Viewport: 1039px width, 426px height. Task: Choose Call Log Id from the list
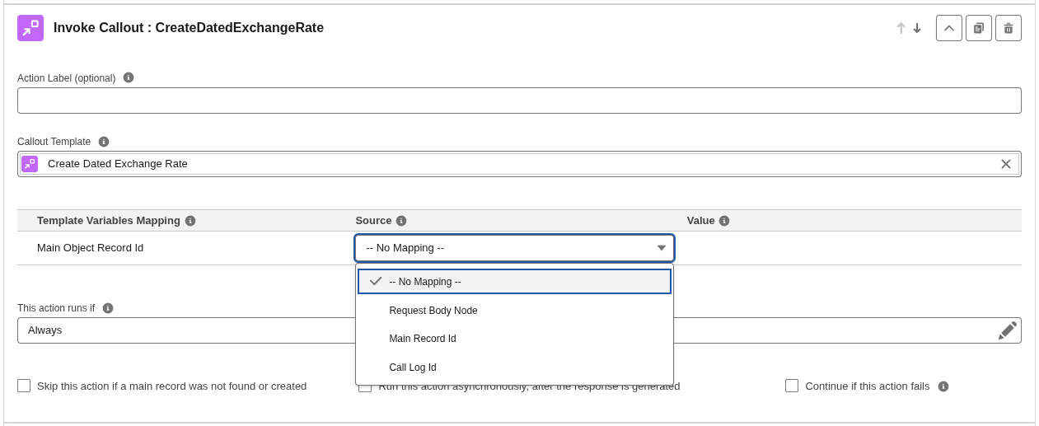point(514,367)
